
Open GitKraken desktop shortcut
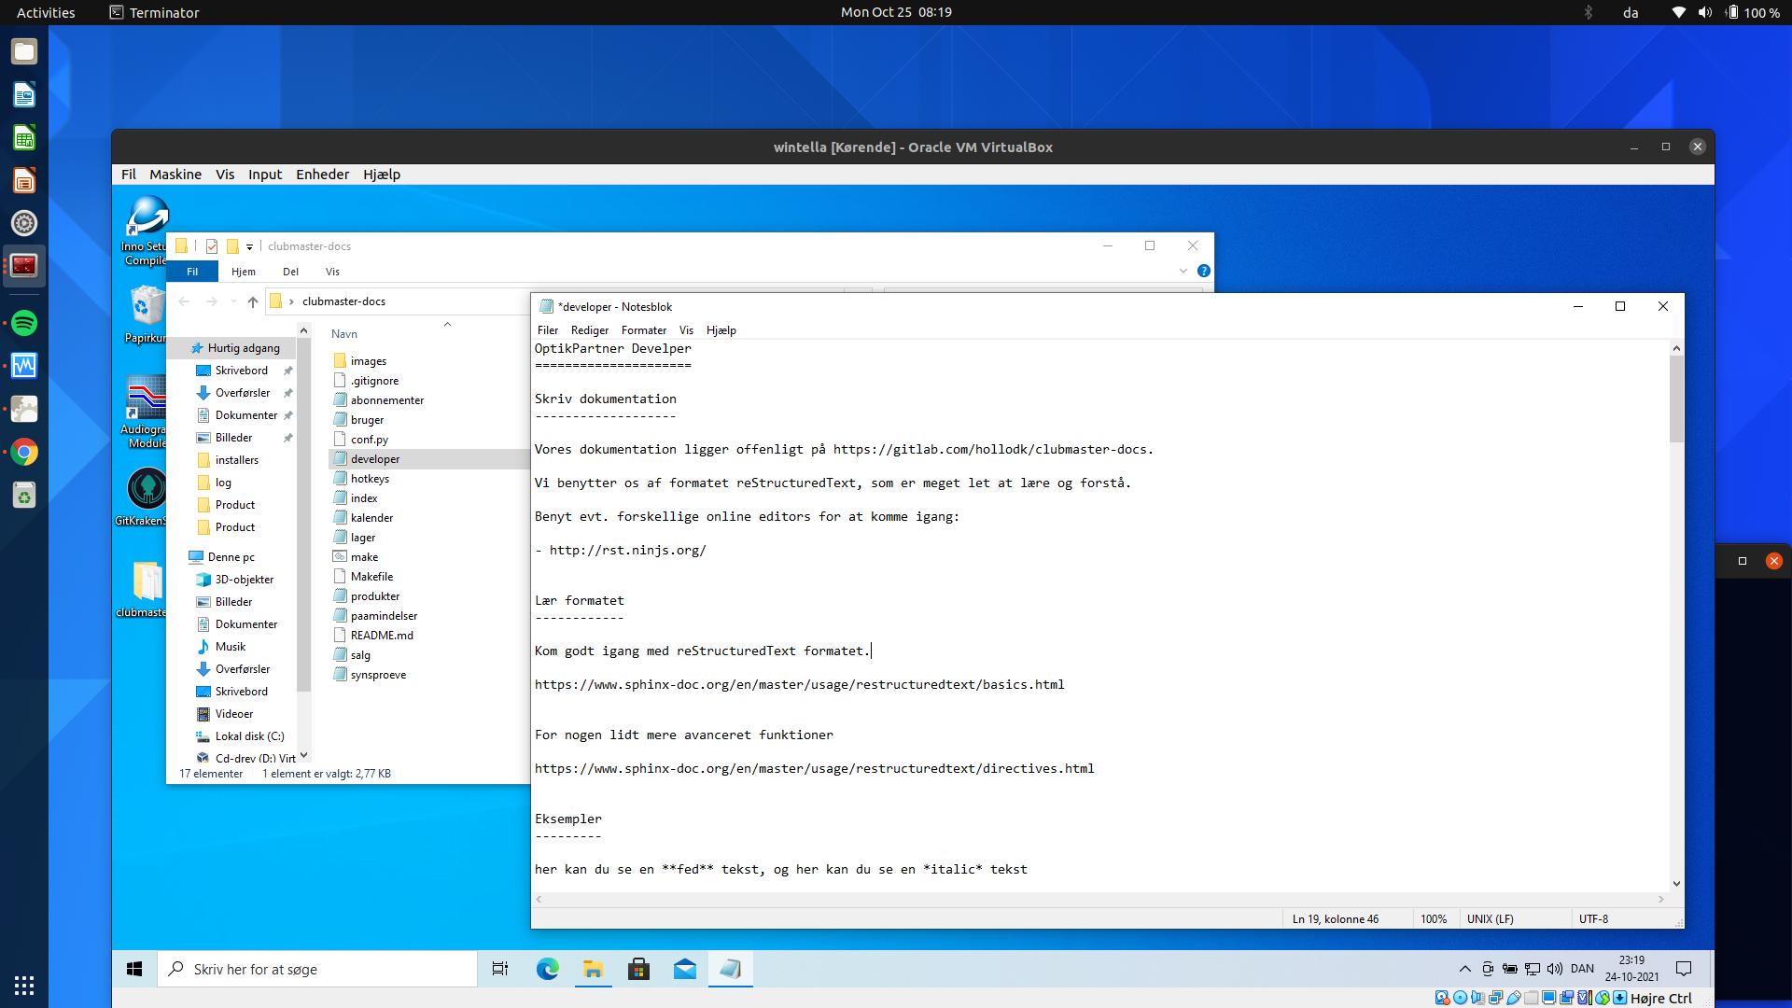147,489
